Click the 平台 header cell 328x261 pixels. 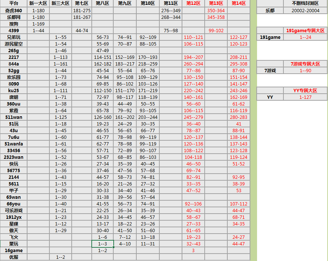[14, 3]
